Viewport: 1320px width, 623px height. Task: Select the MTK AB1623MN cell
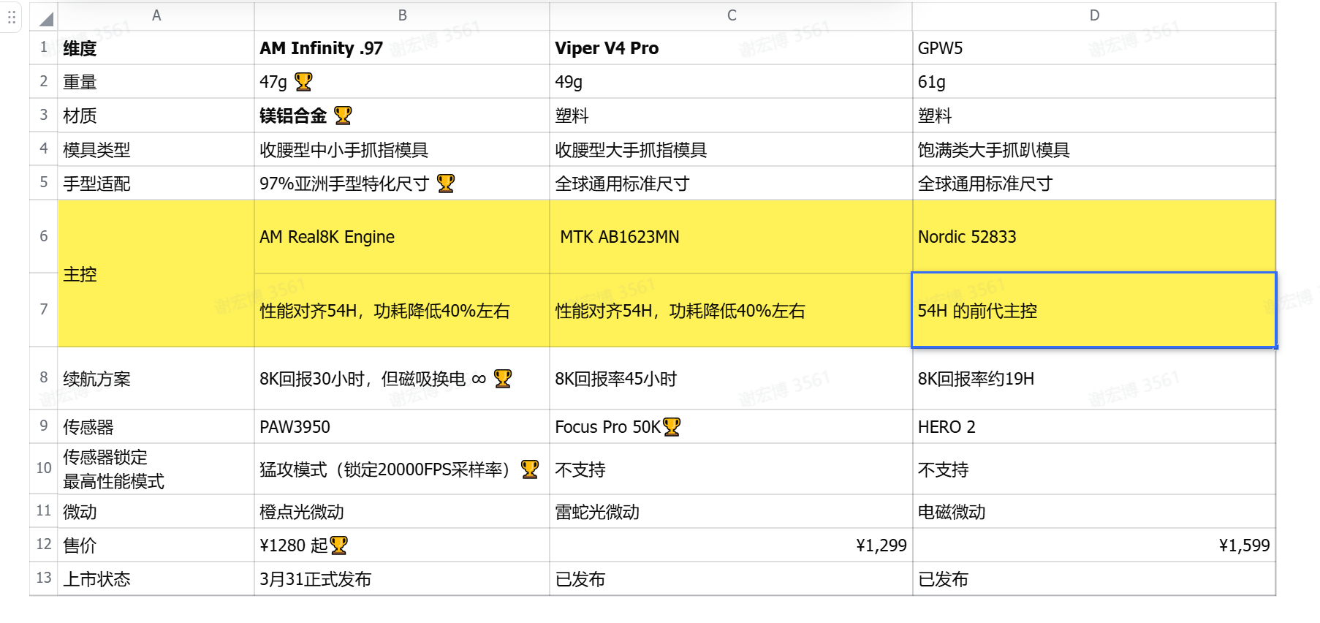[732, 237]
